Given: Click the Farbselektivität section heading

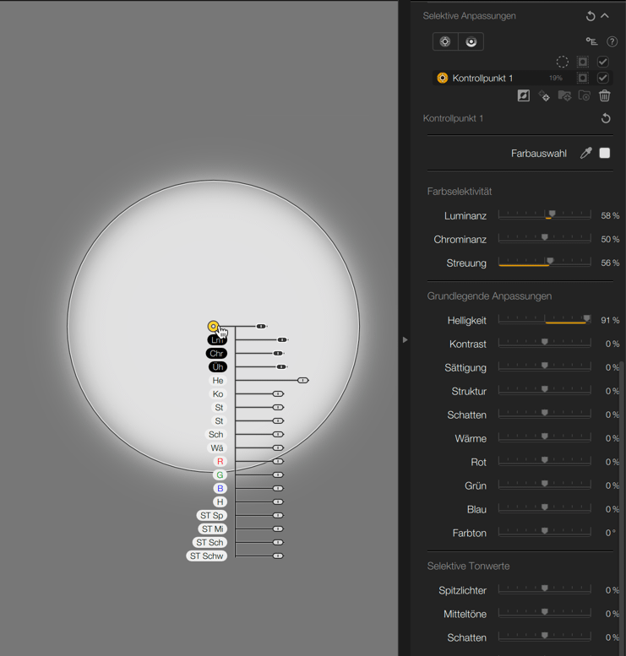Looking at the screenshot, I should coord(460,192).
